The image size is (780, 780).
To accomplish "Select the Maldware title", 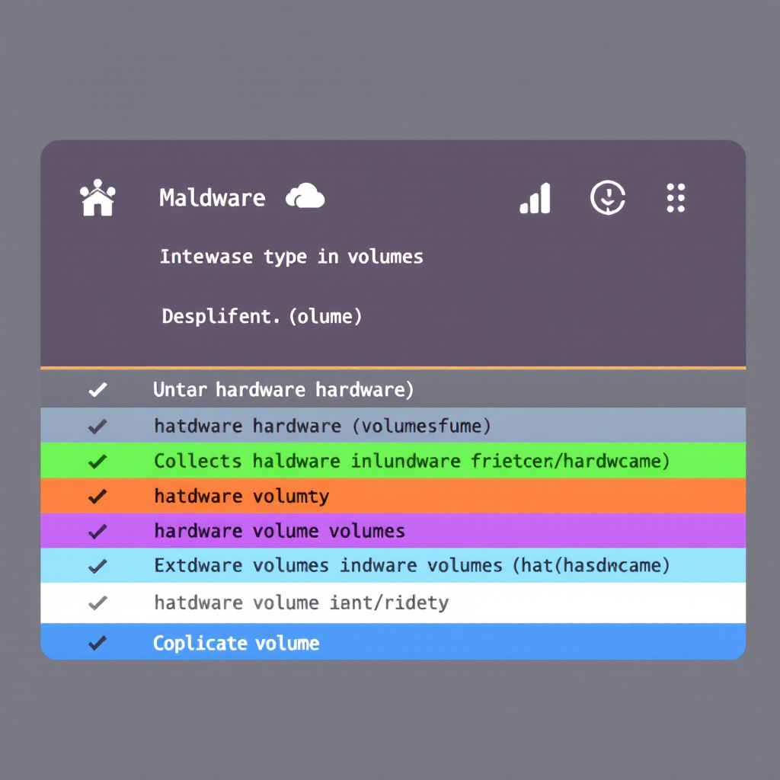I will (x=213, y=198).
